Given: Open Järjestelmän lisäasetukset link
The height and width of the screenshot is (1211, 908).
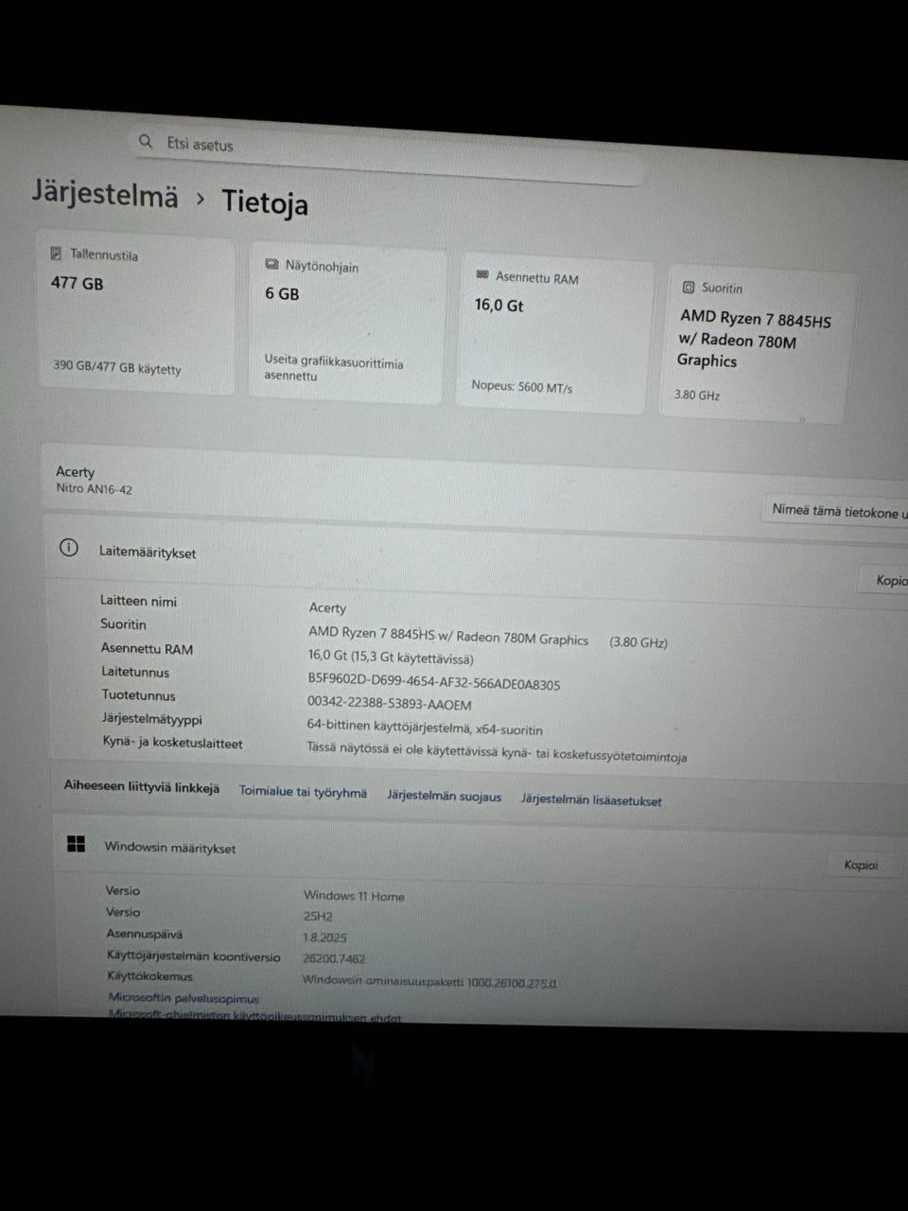Looking at the screenshot, I should coord(591,799).
